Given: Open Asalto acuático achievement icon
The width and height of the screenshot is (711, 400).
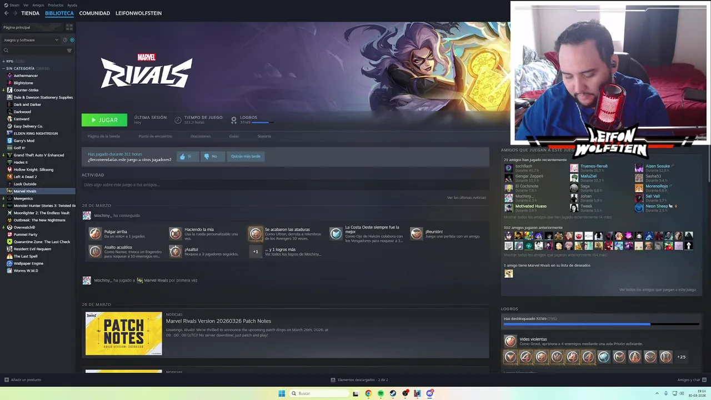Looking at the screenshot, I should pos(96,252).
